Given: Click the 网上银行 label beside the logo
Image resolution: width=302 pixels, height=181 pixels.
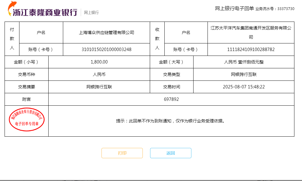Looking at the screenshot, I should point(91,12).
